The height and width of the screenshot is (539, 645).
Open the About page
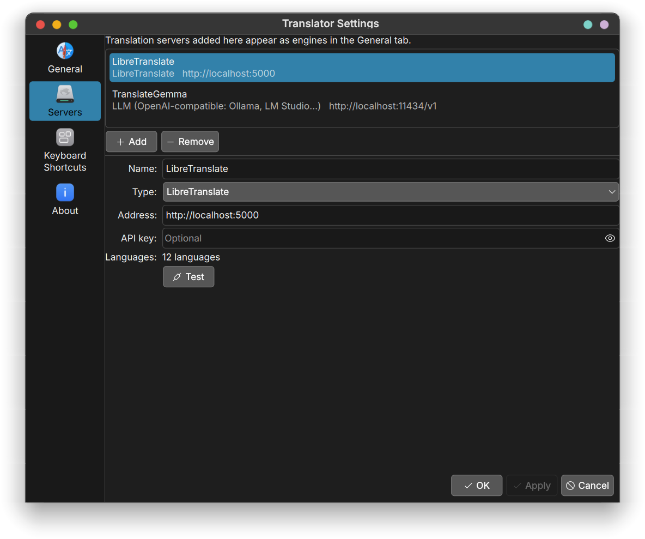tap(65, 199)
